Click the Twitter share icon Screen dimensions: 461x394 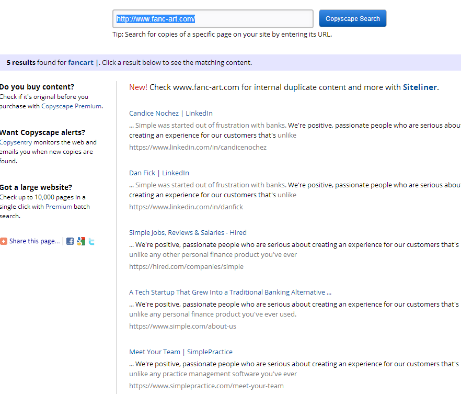[x=91, y=242]
